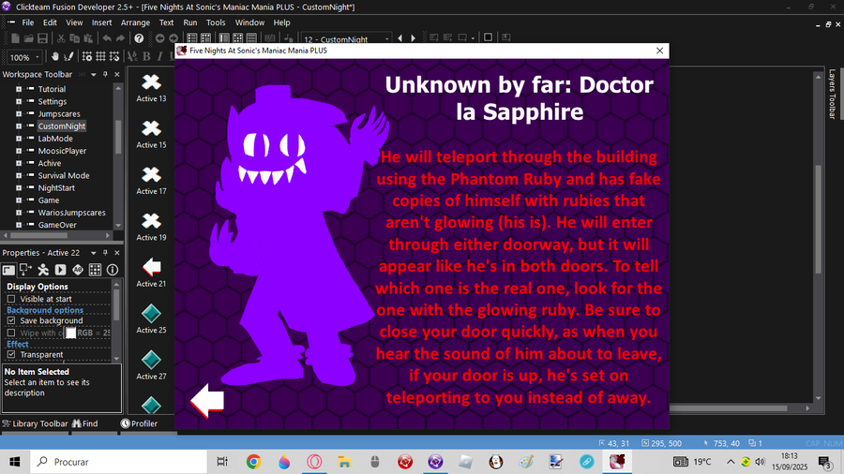Open Google Chrome from the taskbar
Image resolution: width=844 pixels, height=474 pixels.
pyautogui.click(x=253, y=462)
